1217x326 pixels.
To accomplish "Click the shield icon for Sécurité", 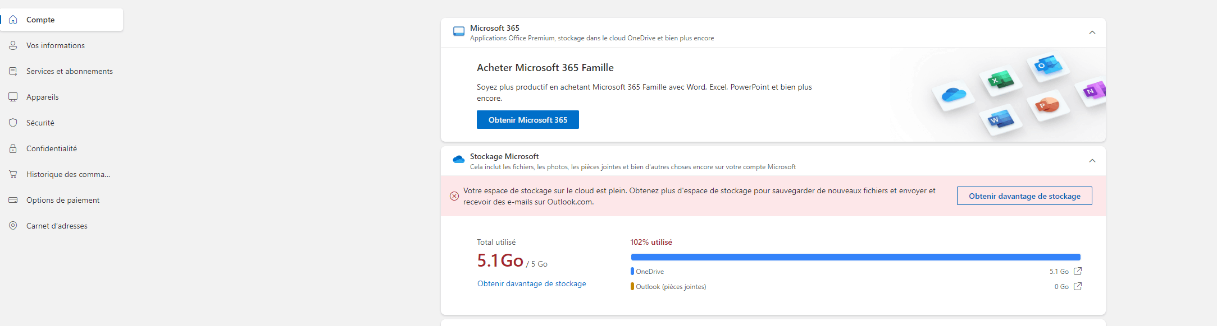I will (x=13, y=123).
